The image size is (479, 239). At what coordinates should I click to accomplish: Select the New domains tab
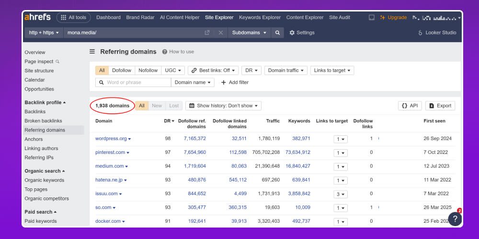(x=157, y=106)
